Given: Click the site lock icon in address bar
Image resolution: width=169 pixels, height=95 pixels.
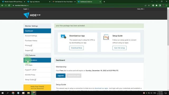Looking at the screenshot, I should (13, 5).
